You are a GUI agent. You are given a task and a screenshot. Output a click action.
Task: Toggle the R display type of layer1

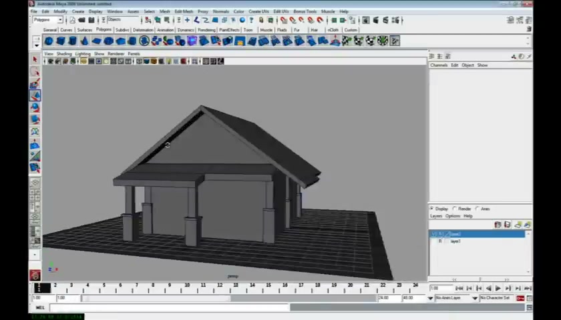pyautogui.click(x=440, y=241)
